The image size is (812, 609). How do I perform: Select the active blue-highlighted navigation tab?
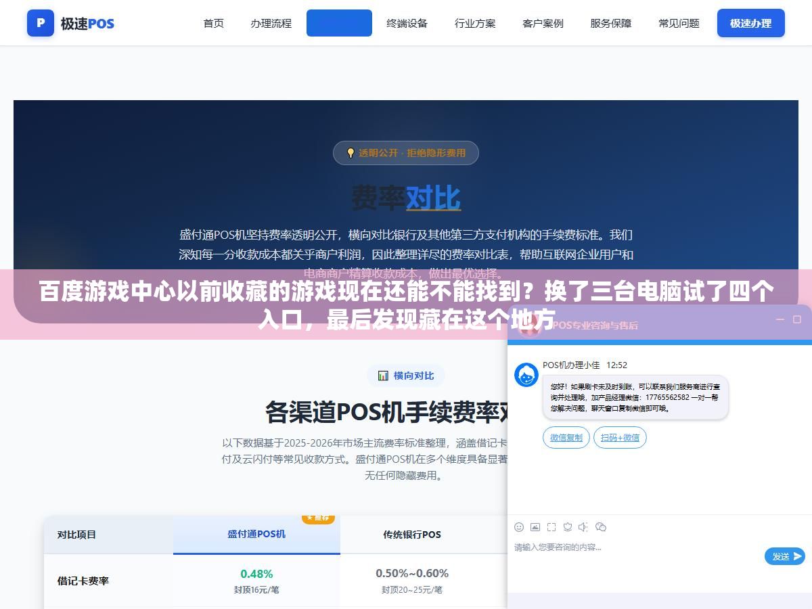(x=339, y=23)
